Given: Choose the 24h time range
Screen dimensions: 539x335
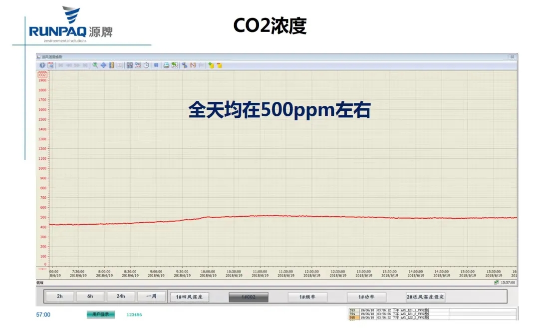Looking at the screenshot, I should click(121, 296).
